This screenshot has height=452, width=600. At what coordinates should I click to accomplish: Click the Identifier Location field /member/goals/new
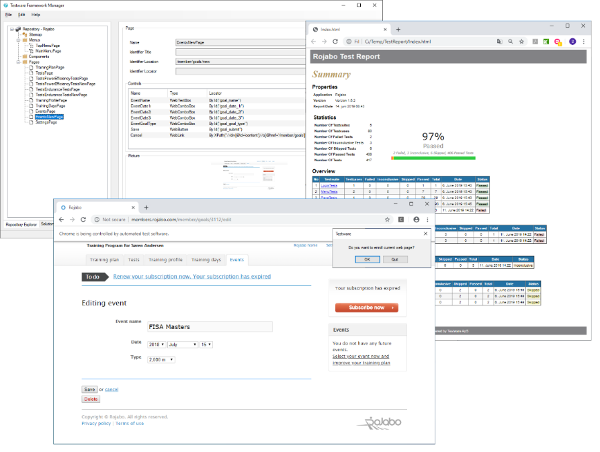(241, 62)
